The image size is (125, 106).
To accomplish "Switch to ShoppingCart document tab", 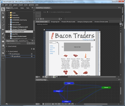I will [55, 22].
